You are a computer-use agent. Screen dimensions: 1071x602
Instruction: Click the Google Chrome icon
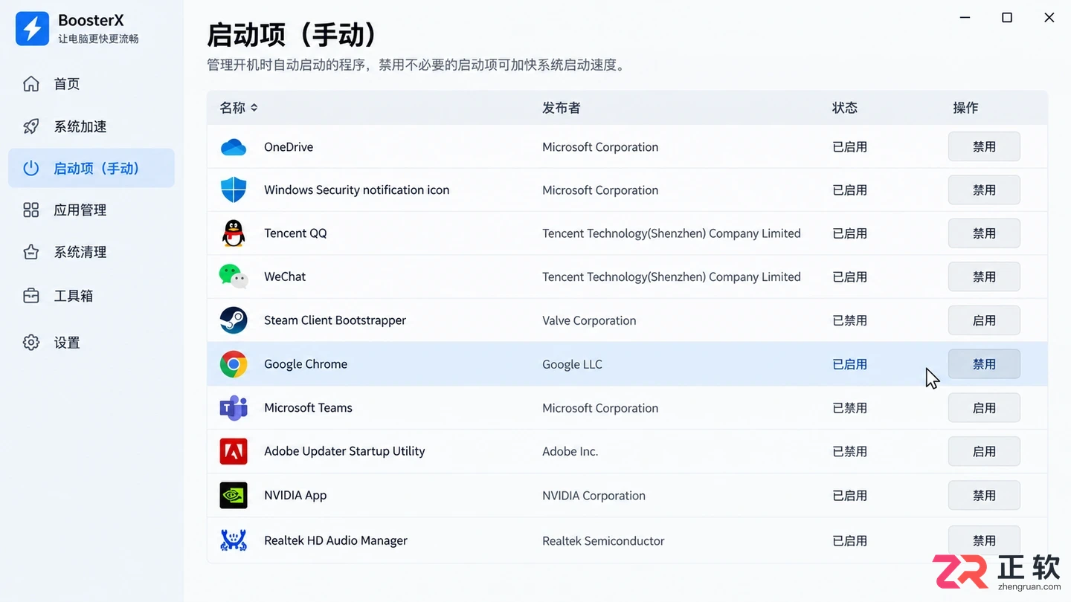(x=234, y=364)
